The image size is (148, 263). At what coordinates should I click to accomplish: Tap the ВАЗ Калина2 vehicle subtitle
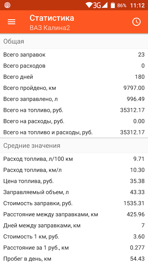click(x=50, y=28)
